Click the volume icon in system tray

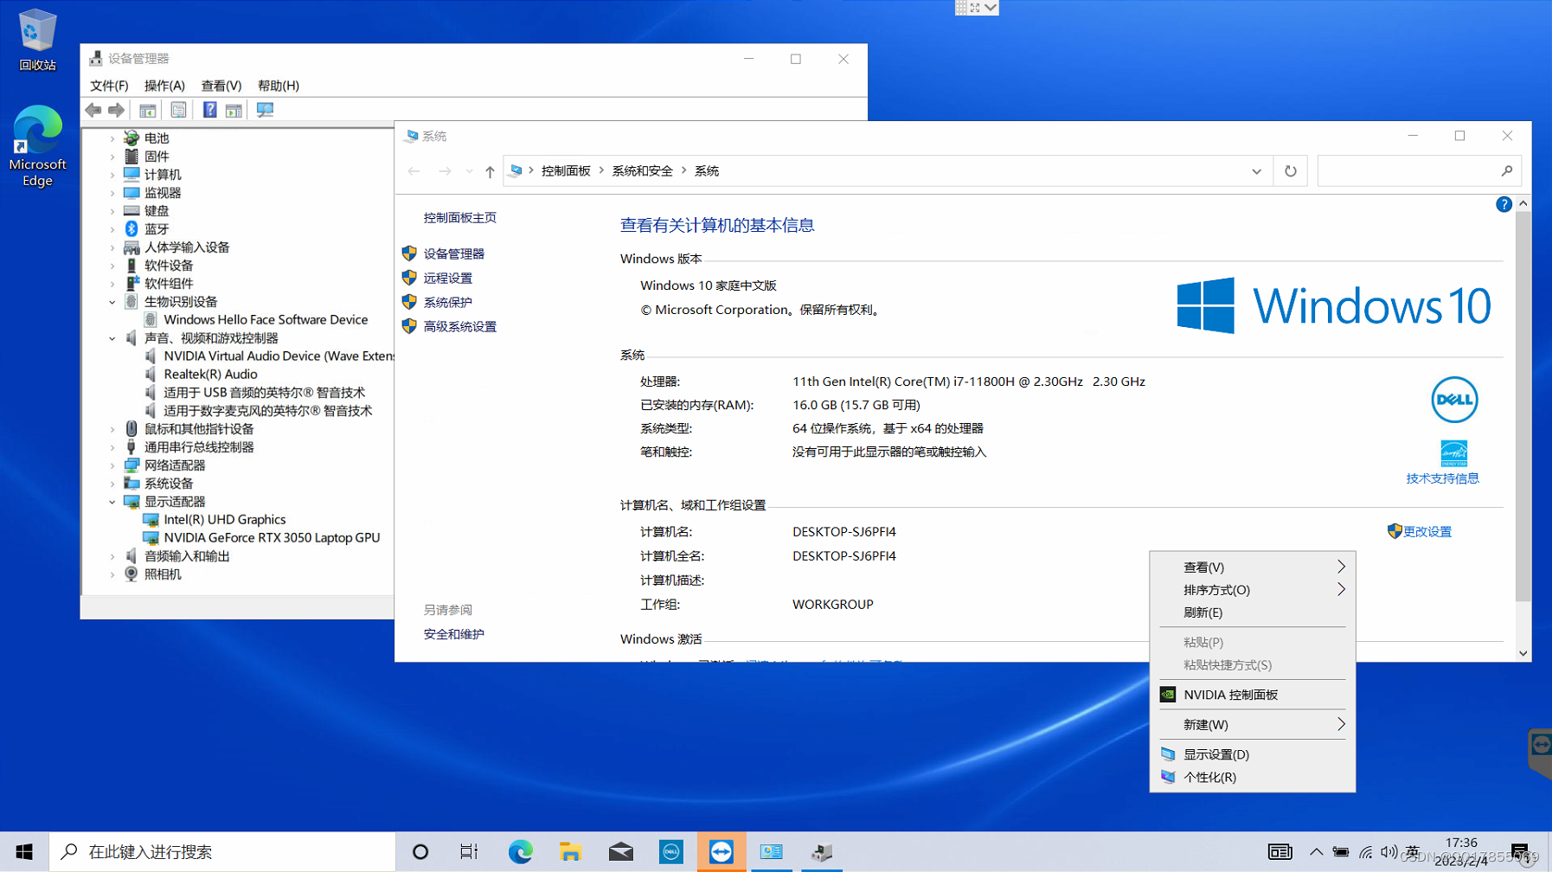[x=1388, y=852]
